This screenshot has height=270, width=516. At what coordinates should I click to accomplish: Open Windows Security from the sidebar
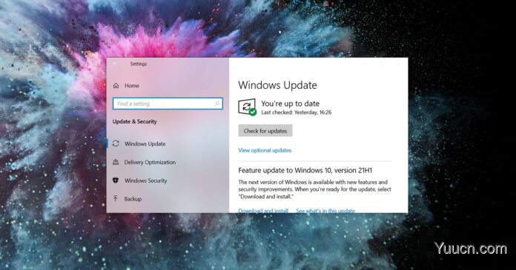coord(145,180)
